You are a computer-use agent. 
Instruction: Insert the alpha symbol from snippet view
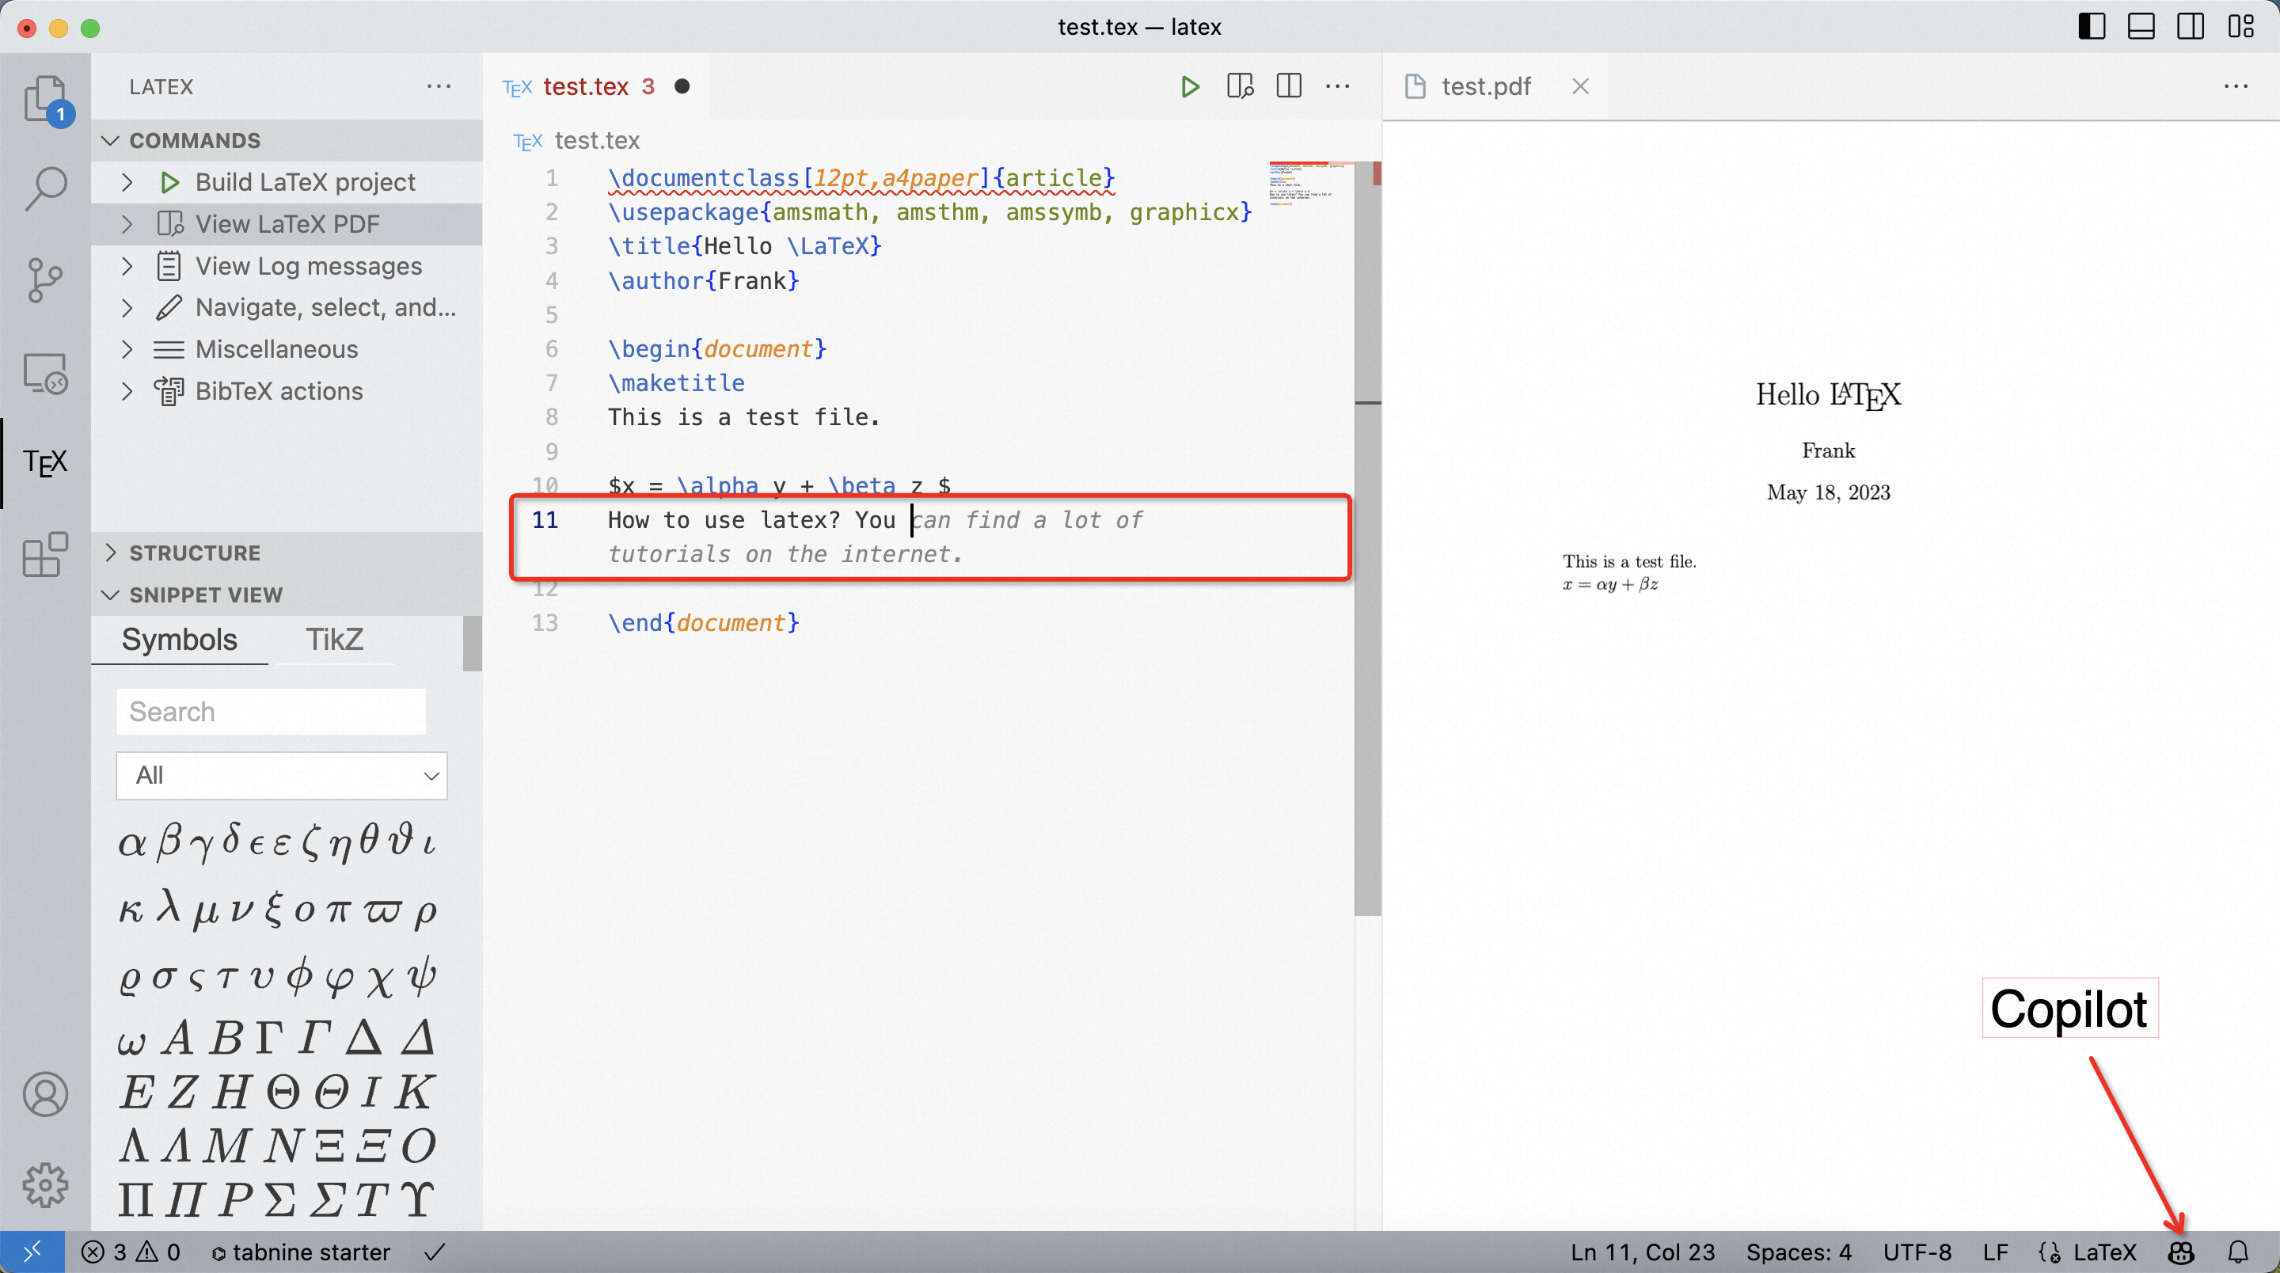(132, 843)
